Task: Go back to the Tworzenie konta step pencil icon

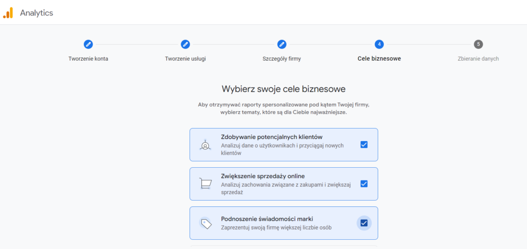Action: [88, 44]
